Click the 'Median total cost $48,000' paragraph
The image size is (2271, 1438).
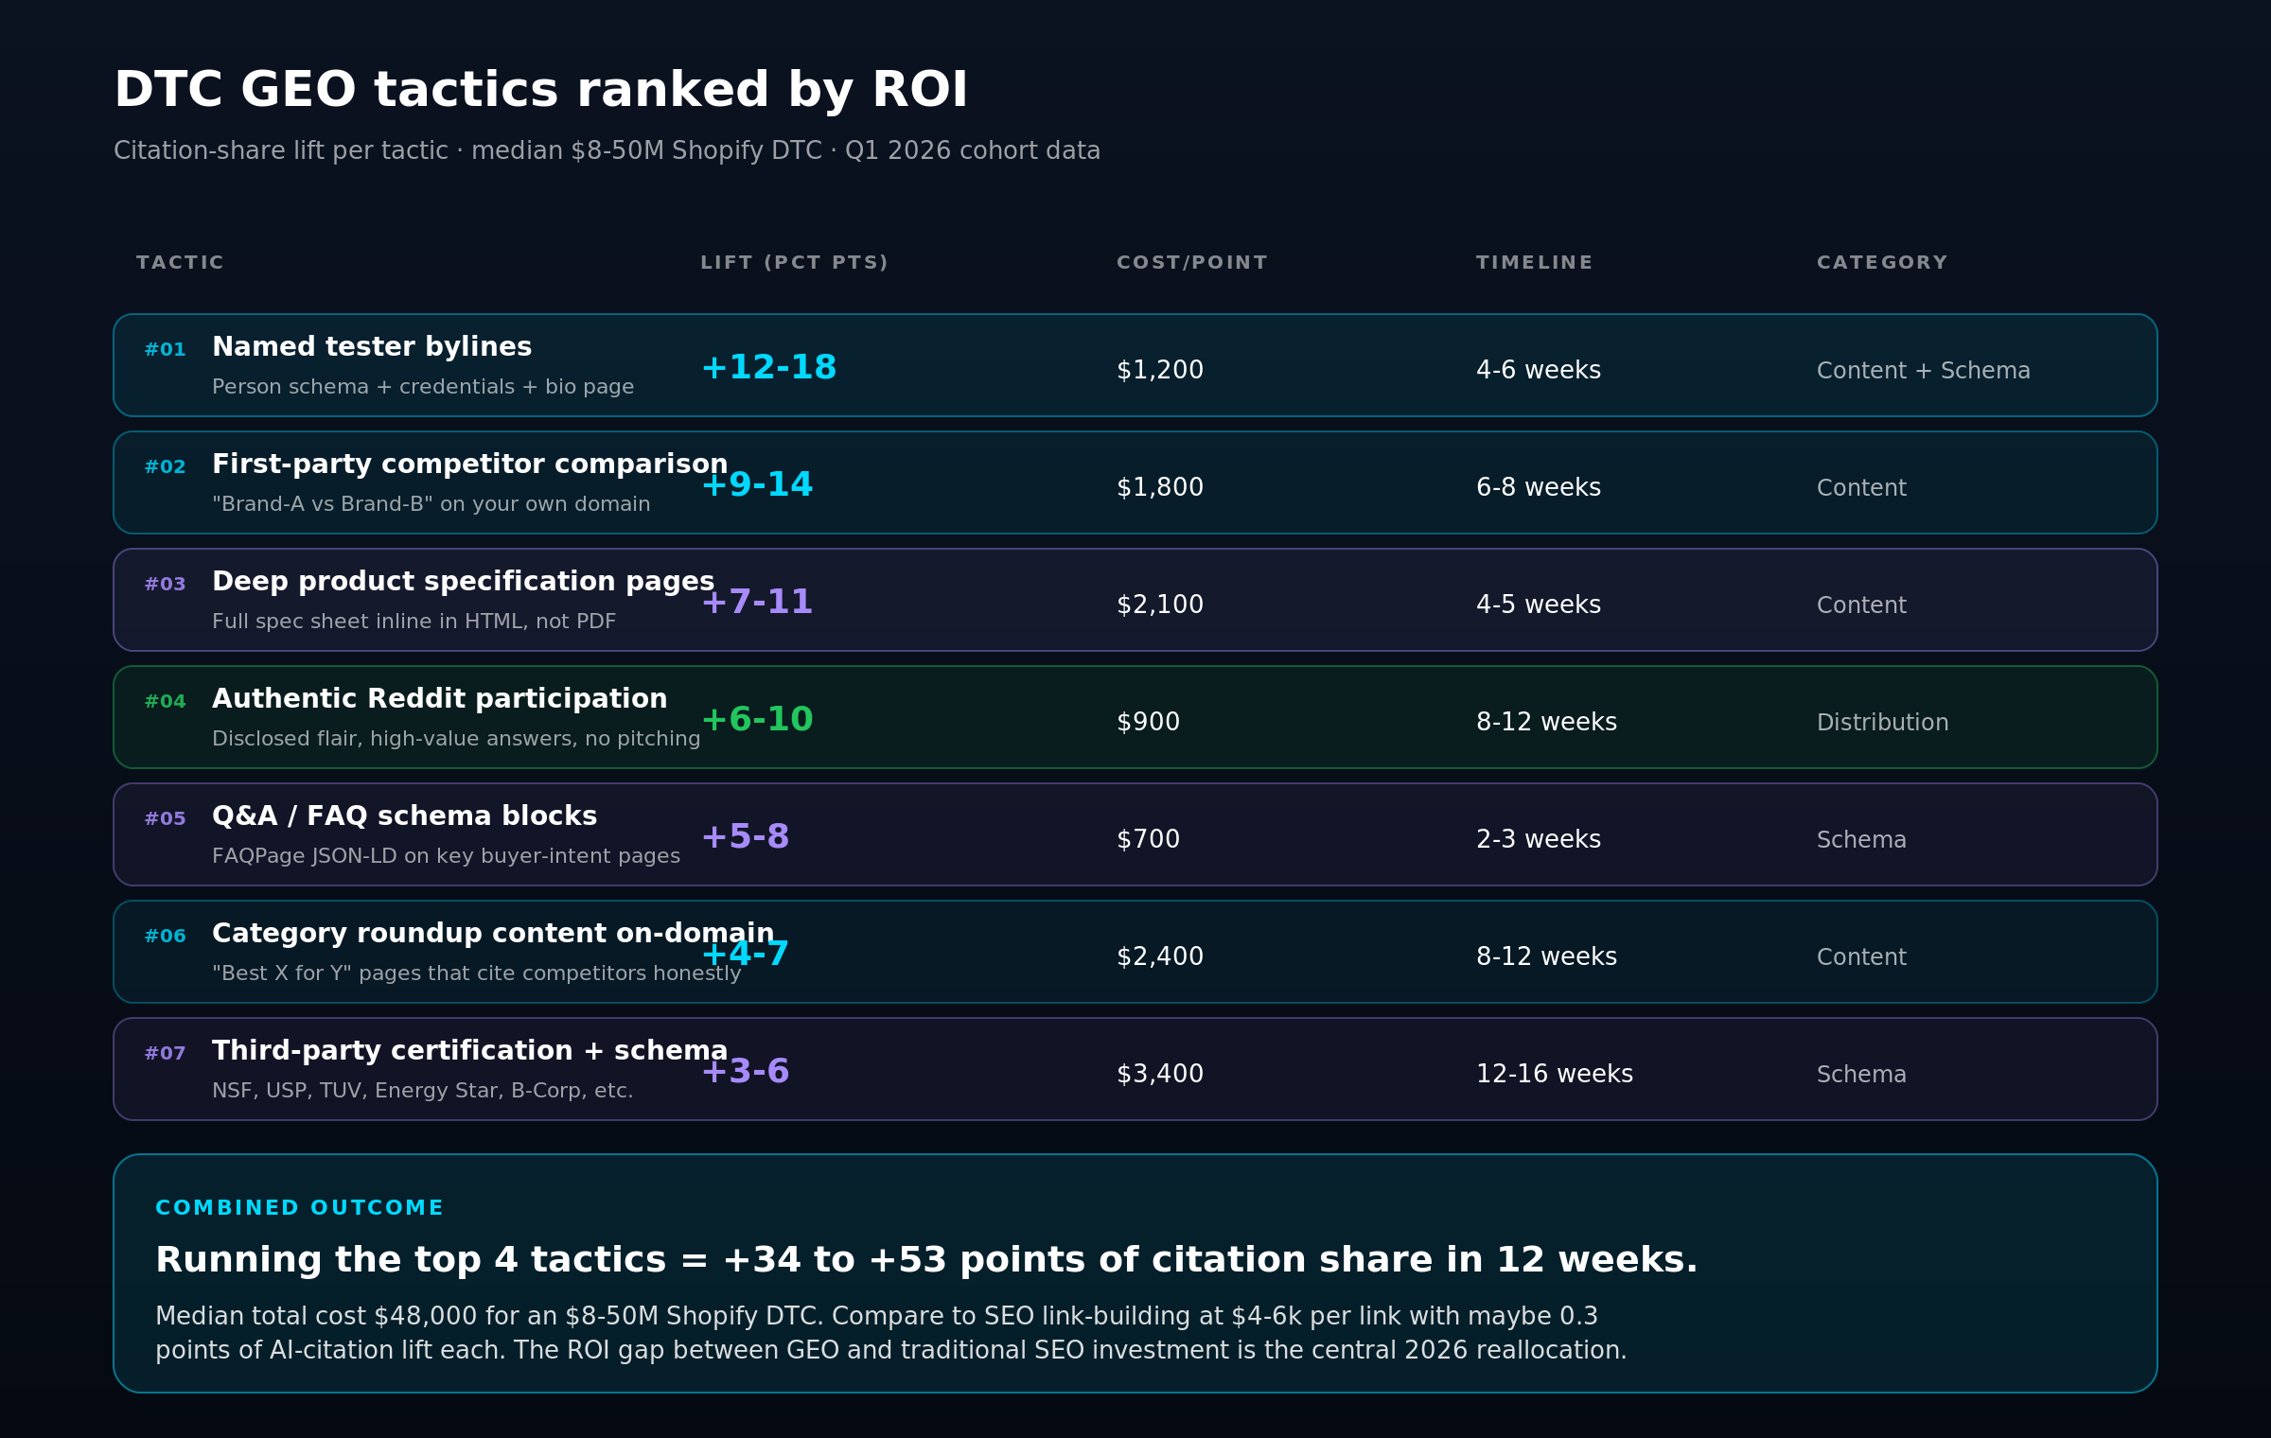(891, 1333)
